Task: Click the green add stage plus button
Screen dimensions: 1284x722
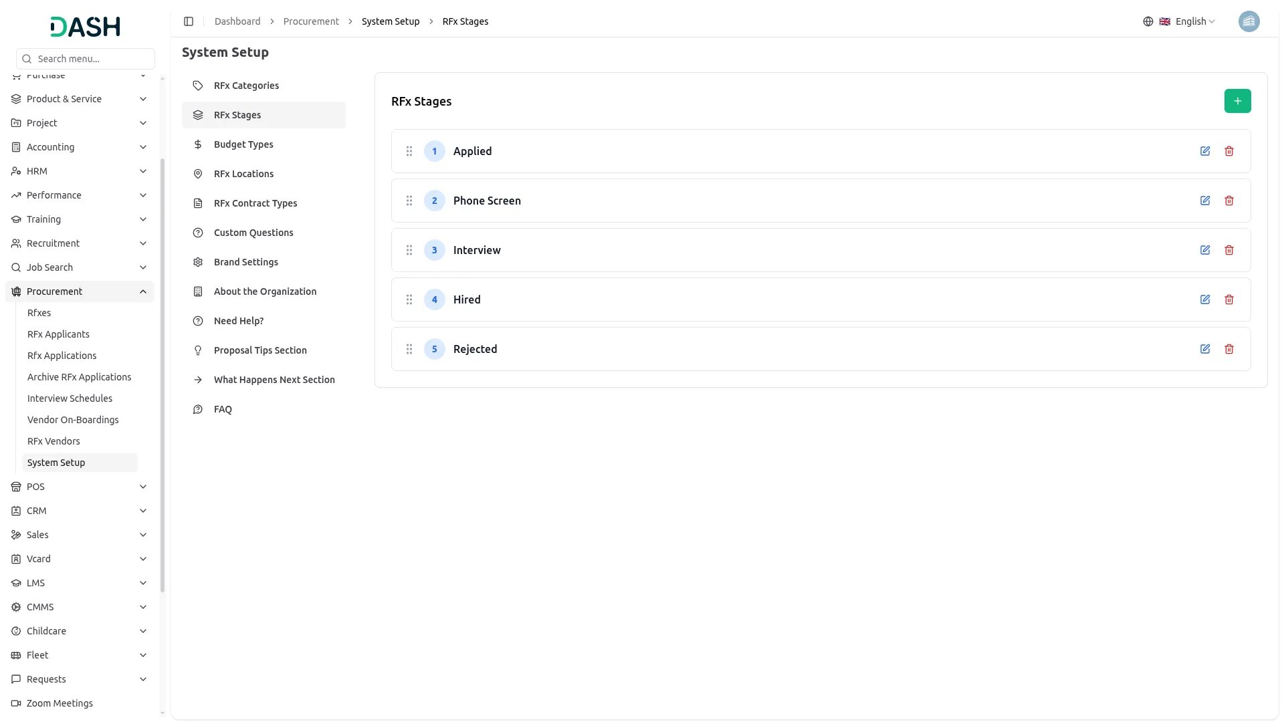Action: tap(1237, 101)
